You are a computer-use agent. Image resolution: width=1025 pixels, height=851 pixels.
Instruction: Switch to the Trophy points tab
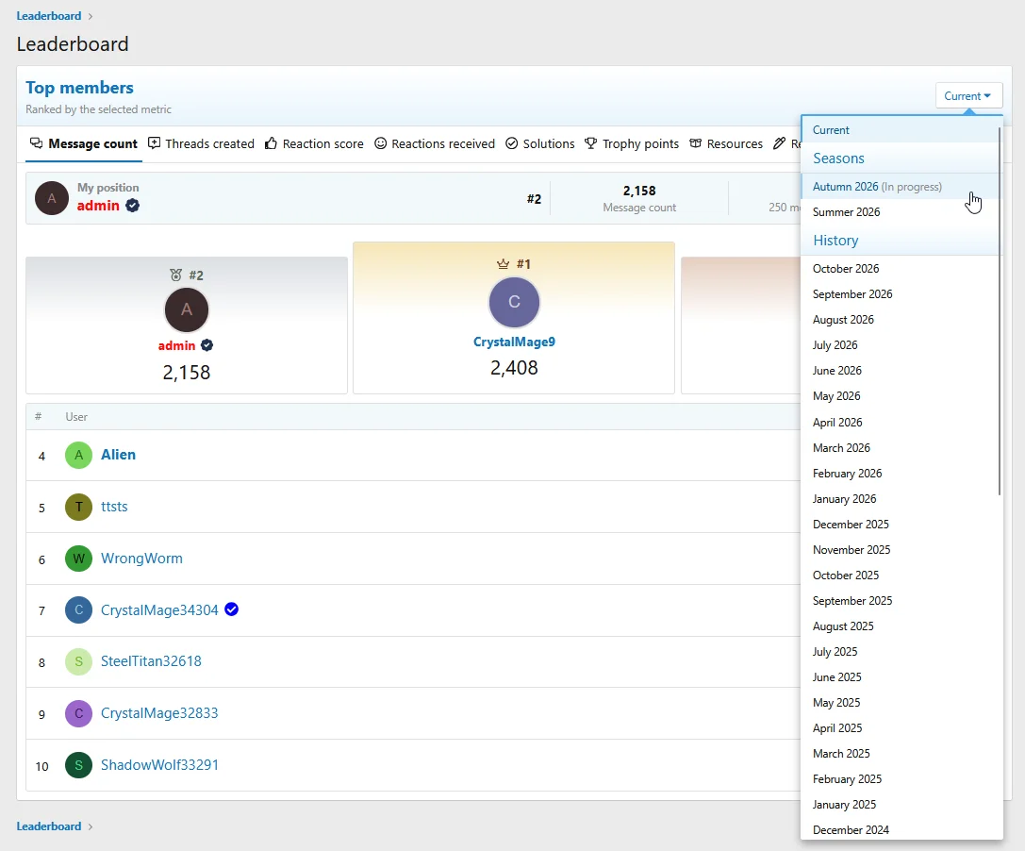pos(632,144)
